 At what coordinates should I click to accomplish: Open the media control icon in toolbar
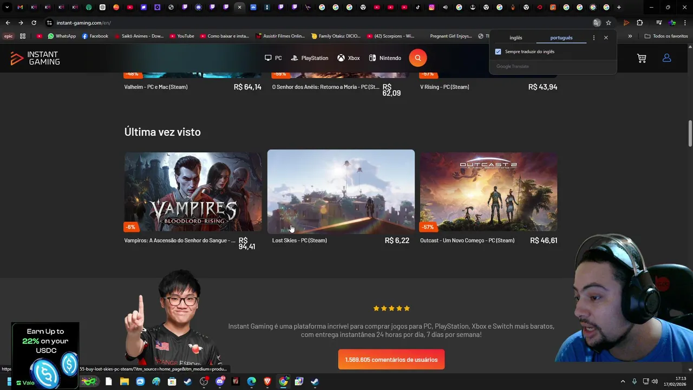tap(659, 23)
